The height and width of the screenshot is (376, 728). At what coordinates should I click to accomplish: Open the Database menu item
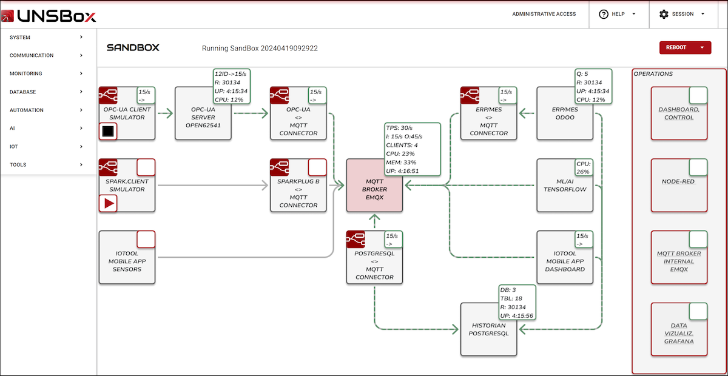(23, 92)
